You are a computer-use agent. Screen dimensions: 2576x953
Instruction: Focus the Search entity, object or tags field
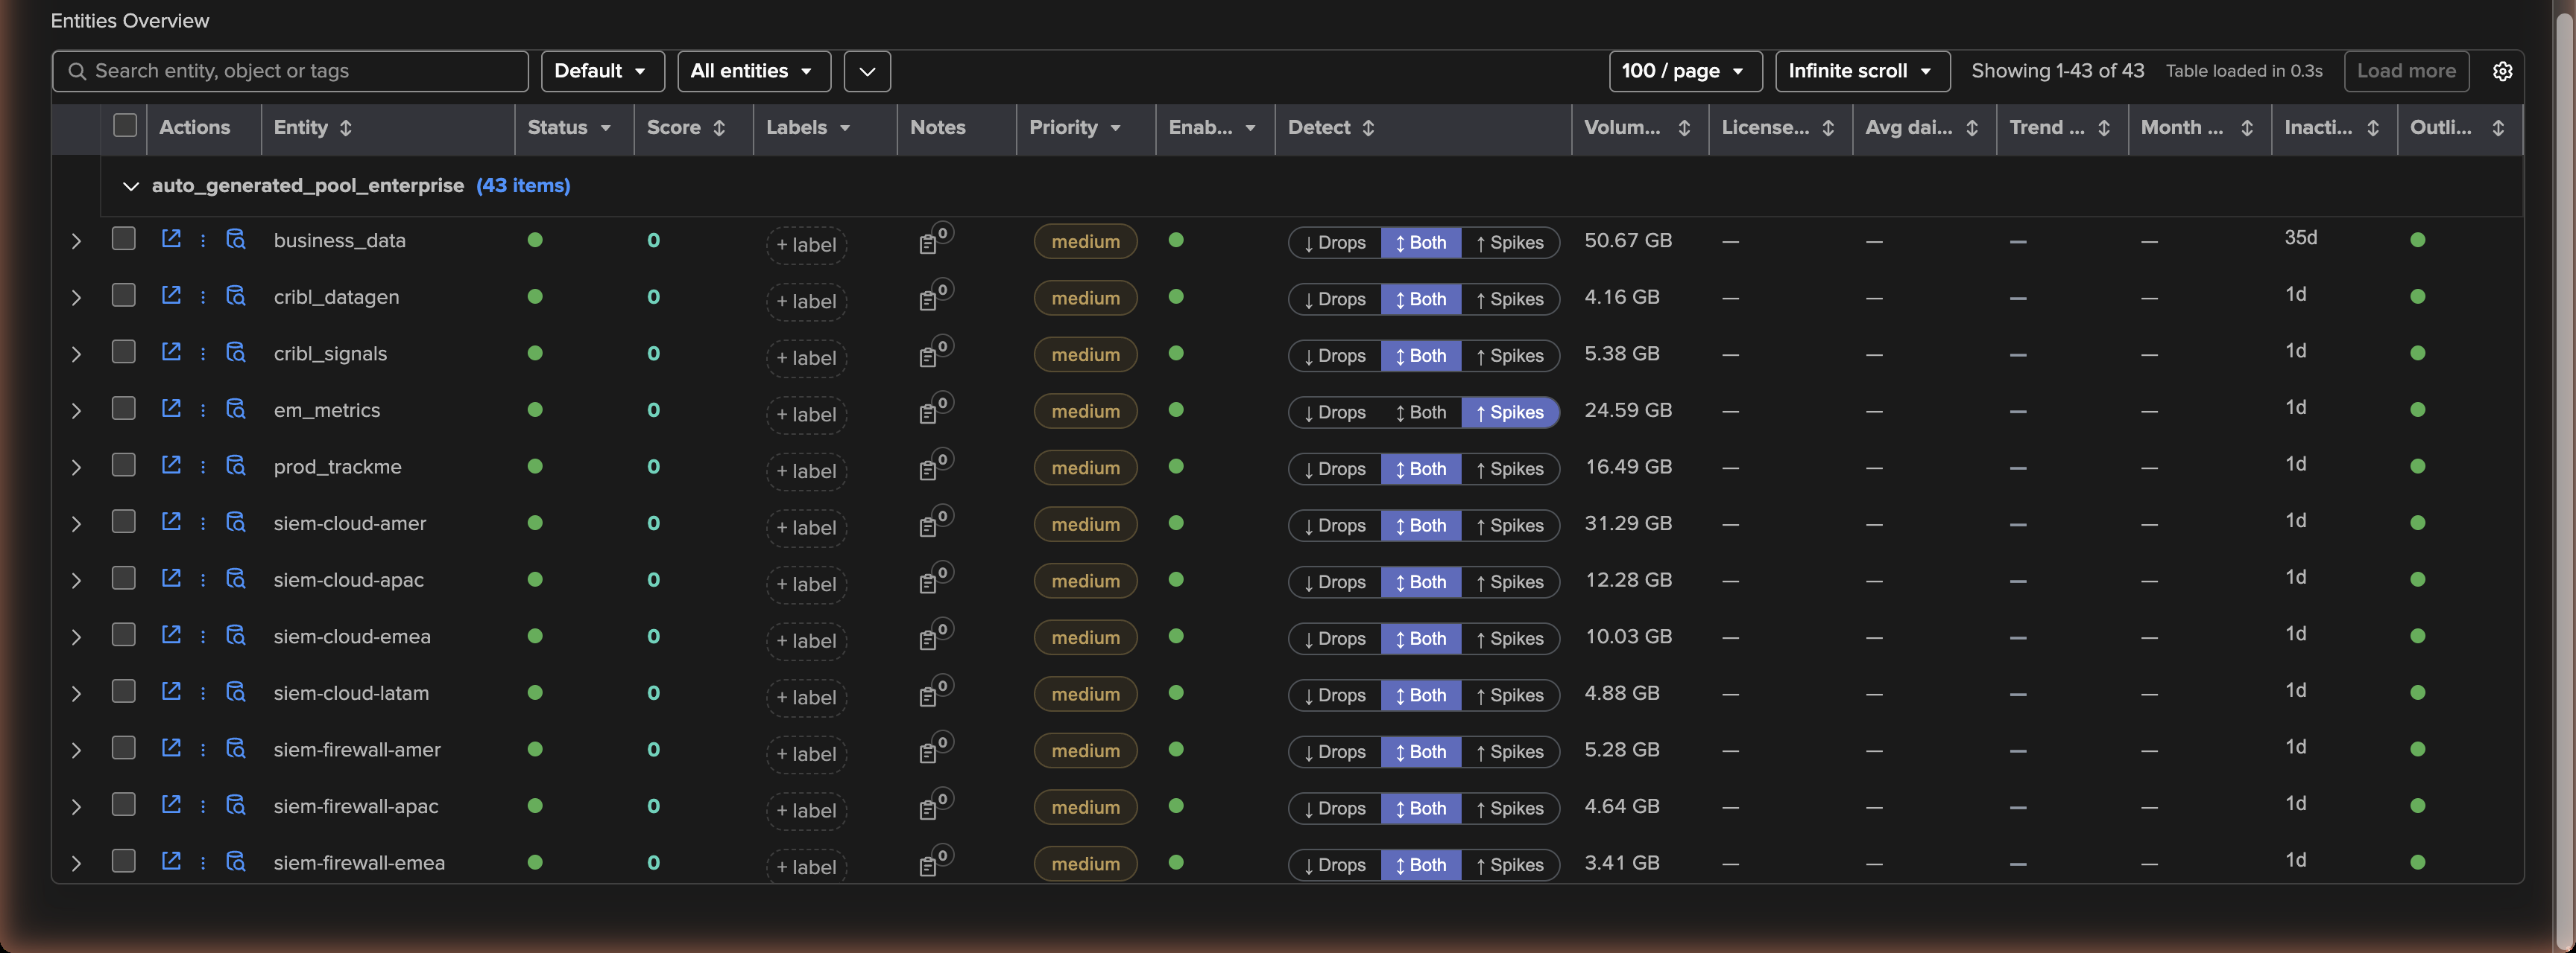pyautogui.click(x=290, y=71)
